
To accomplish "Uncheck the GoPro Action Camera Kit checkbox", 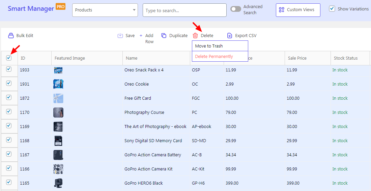I will click(9, 168).
